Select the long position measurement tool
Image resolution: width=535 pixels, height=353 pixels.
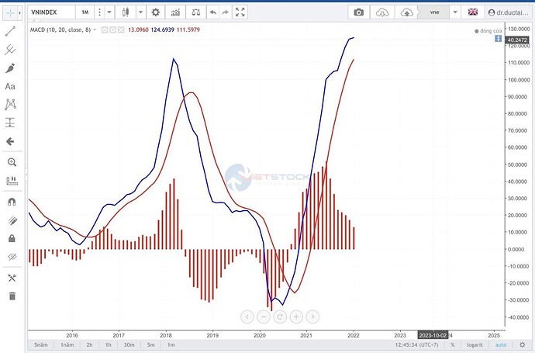tap(11, 123)
